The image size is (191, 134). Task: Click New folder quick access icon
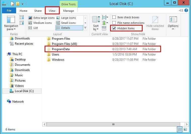[x=18, y=4]
